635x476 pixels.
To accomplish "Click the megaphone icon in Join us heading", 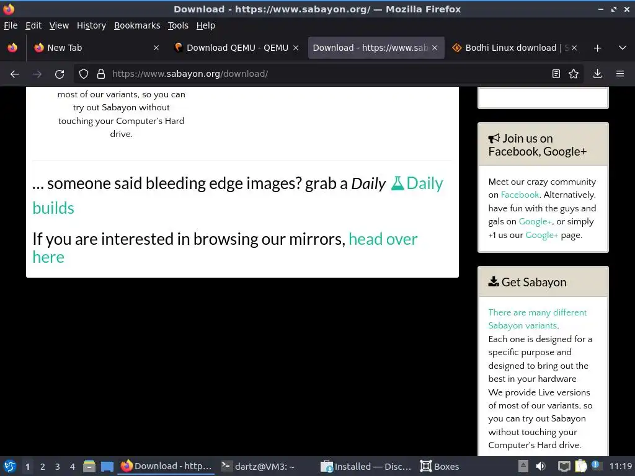I will (x=494, y=139).
